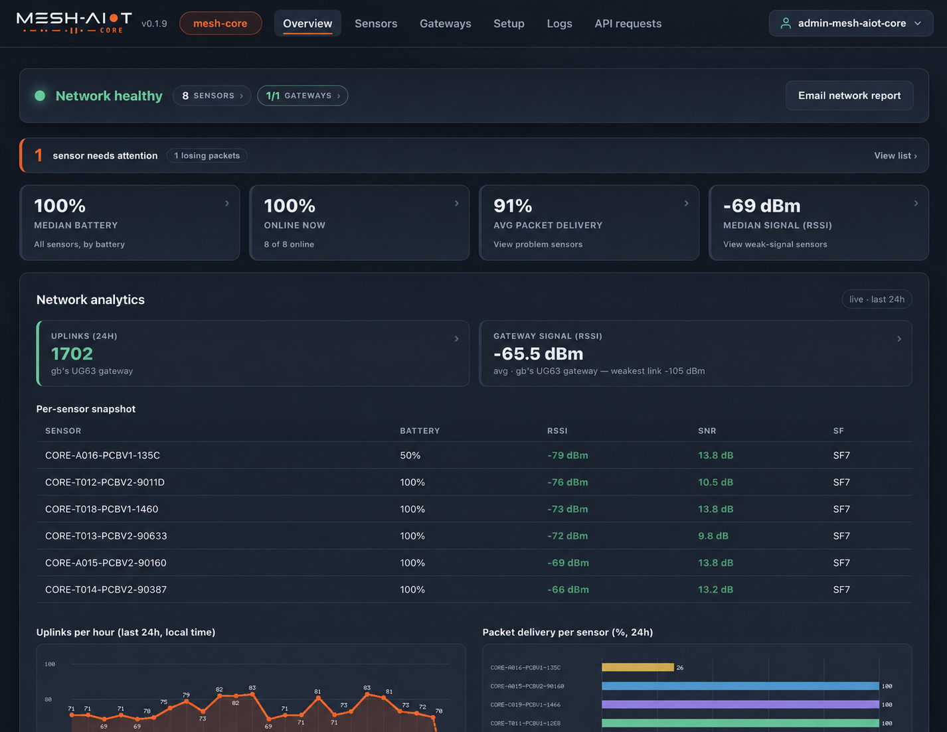Open the 8 Sensors pill

[212, 96]
